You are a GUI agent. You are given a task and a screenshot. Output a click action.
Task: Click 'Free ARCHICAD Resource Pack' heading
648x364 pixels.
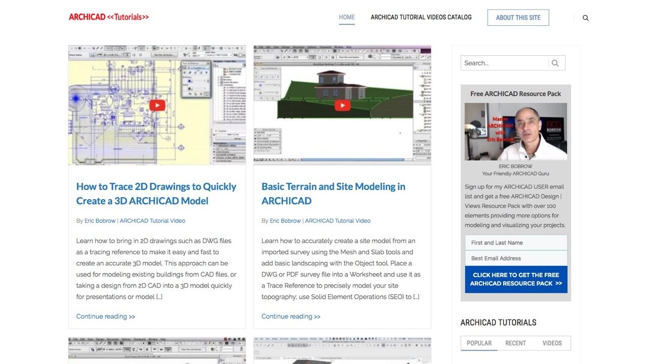coord(516,94)
